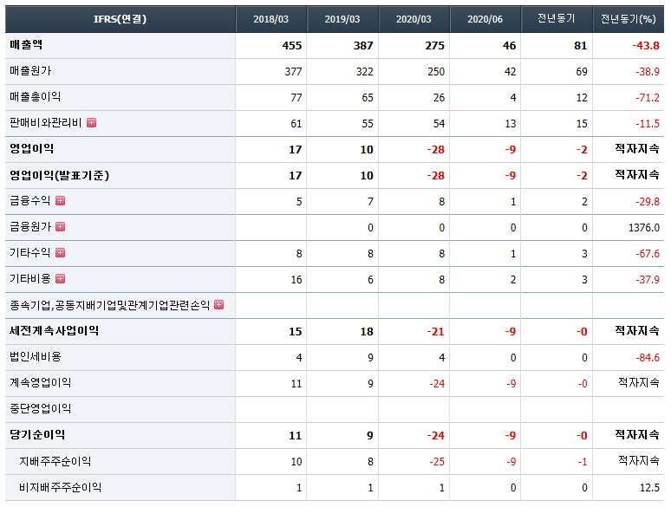The image size is (671, 507).
Task: Click 지배주주순이익 전년동기 value -1
Action: 583,462
